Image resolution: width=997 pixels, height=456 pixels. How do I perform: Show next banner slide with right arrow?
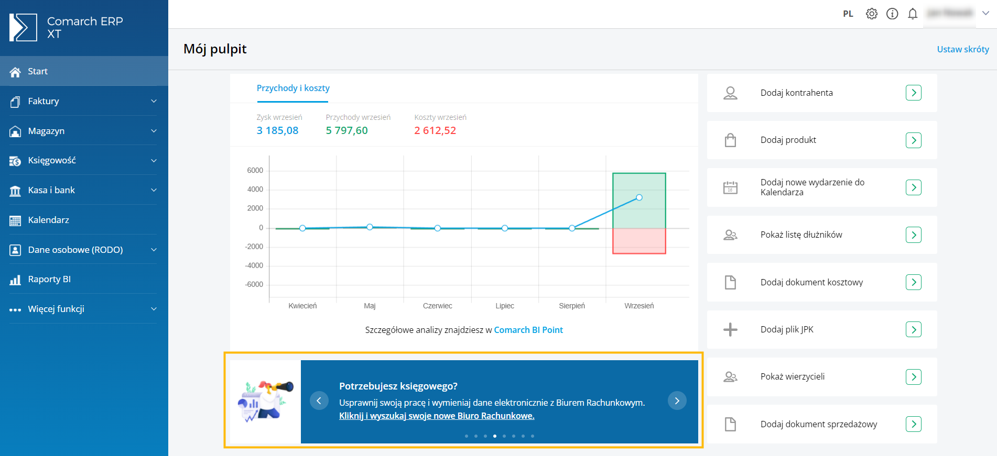coord(677,401)
